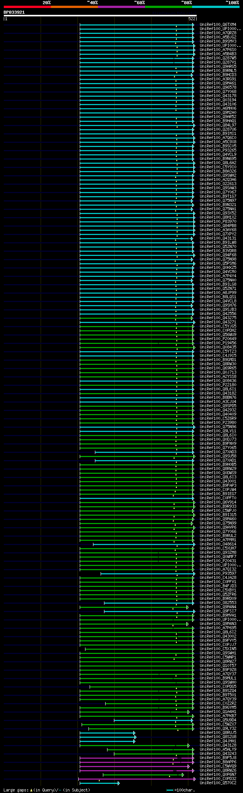Screen dimensions: 243x793
Task: Select the query ID BP033921
Action: pyautogui.click(x=14, y=12)
